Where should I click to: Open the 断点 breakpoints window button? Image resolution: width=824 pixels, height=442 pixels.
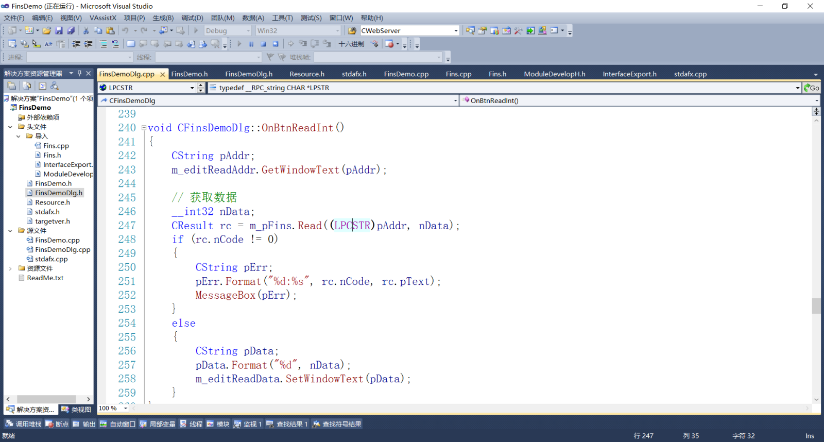click(57, 424)
